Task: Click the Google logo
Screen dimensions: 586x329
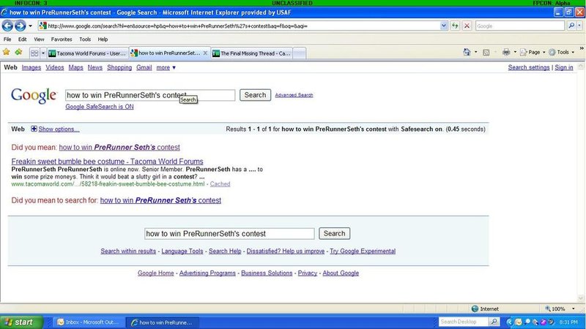Action: pos(34,96)
